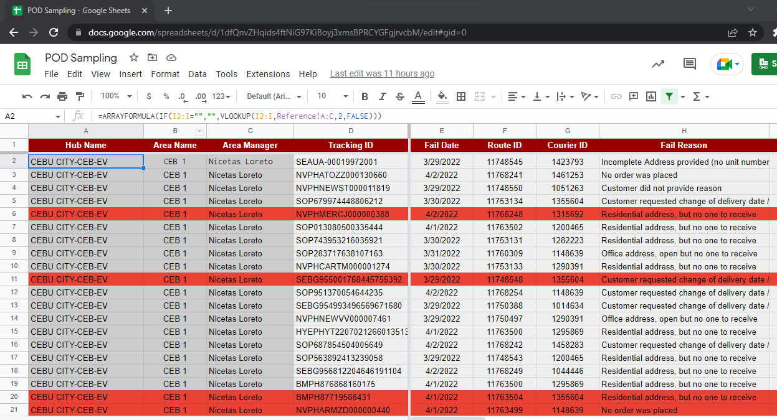Toggle italic formatting
The height and width of the screenshot is (420, 777).
coord(383,96)
